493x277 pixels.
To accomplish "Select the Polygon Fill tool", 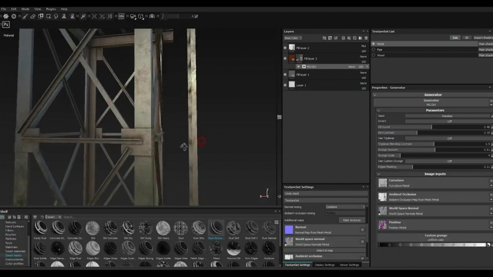I will 49,17.
